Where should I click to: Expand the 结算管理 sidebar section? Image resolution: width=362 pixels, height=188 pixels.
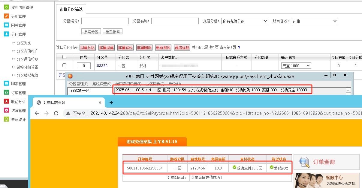18,111
